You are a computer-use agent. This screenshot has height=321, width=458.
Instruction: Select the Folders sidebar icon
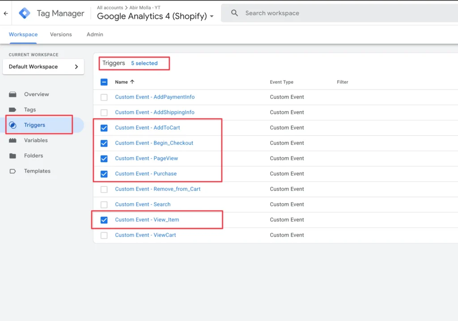point(13,155)
